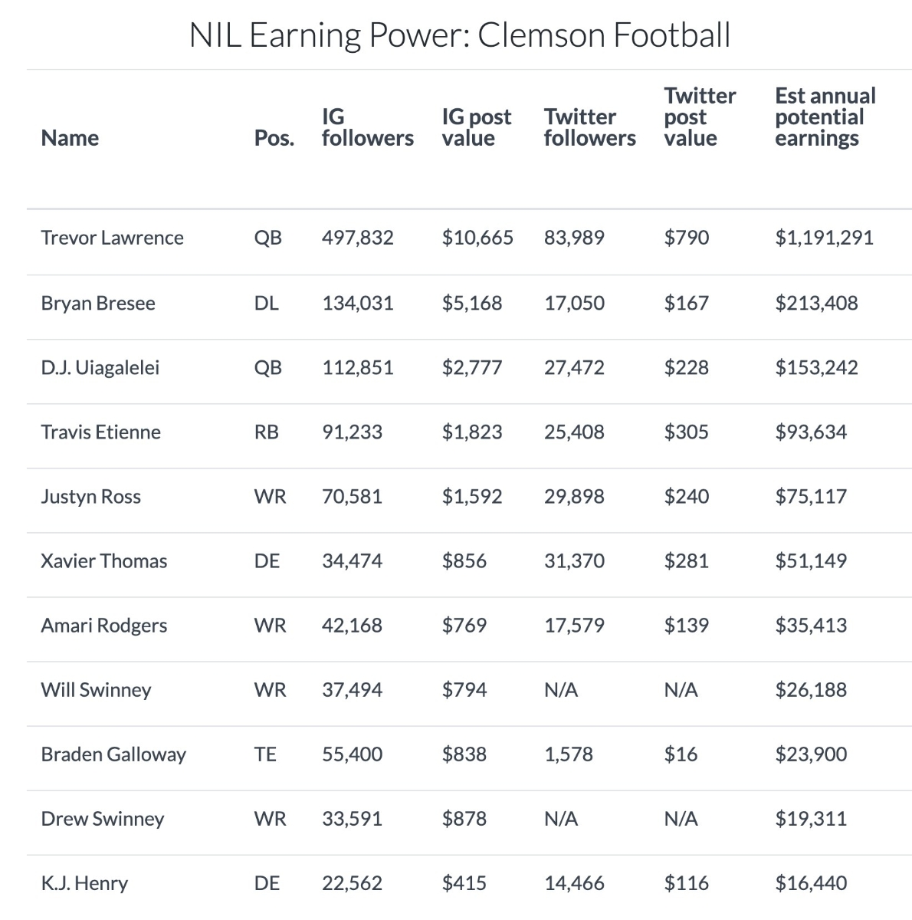The height and width of the screenshot is (920, 912).
Task: Click the $1,191,291 earnings value
Action: 824,238
